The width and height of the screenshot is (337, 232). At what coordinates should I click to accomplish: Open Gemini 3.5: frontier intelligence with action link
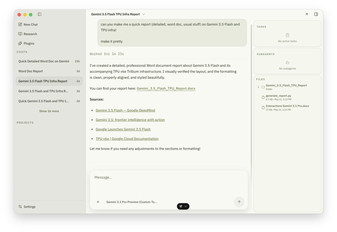pyautogui.click(x=130, y=120)
